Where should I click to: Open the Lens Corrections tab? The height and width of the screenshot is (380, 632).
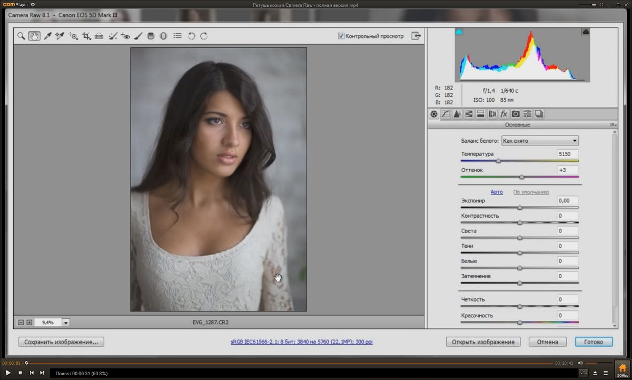(x=492, y=114)
